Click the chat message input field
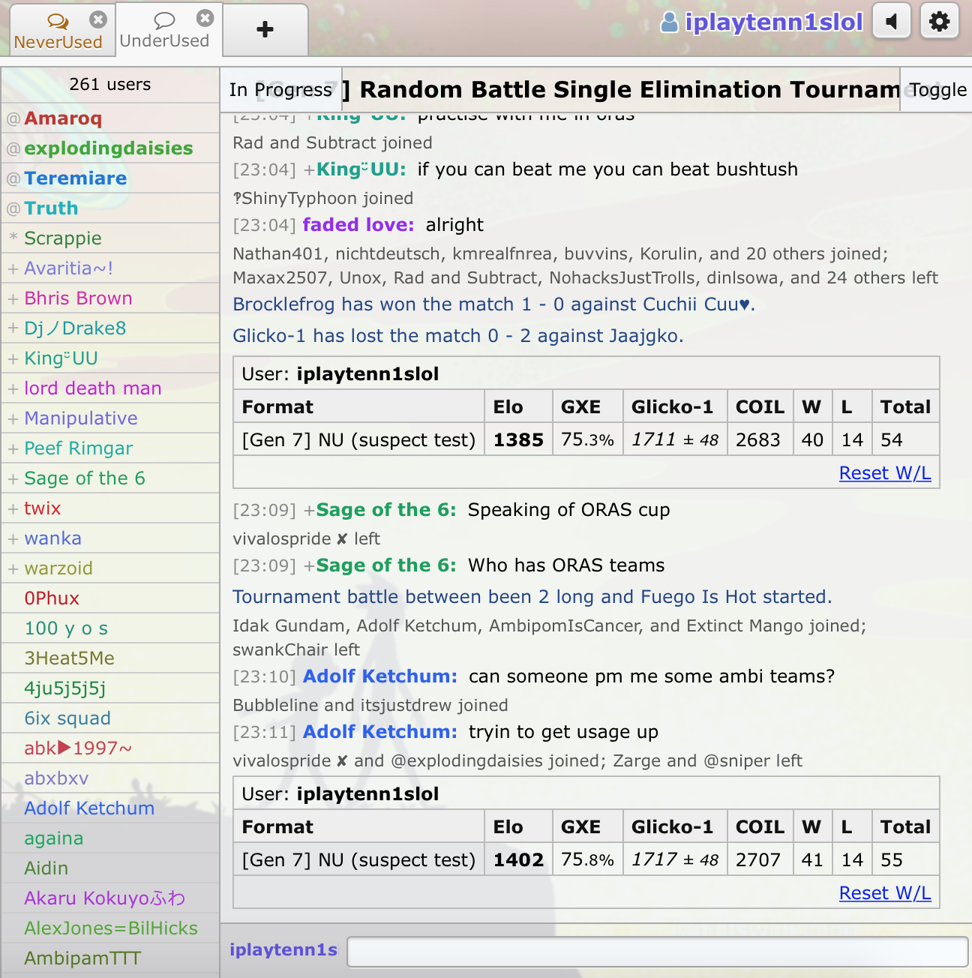Screen dimensions: 972x978 [657, 952]
